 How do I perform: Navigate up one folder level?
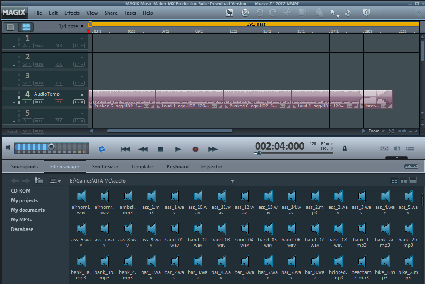pos(38,180)
